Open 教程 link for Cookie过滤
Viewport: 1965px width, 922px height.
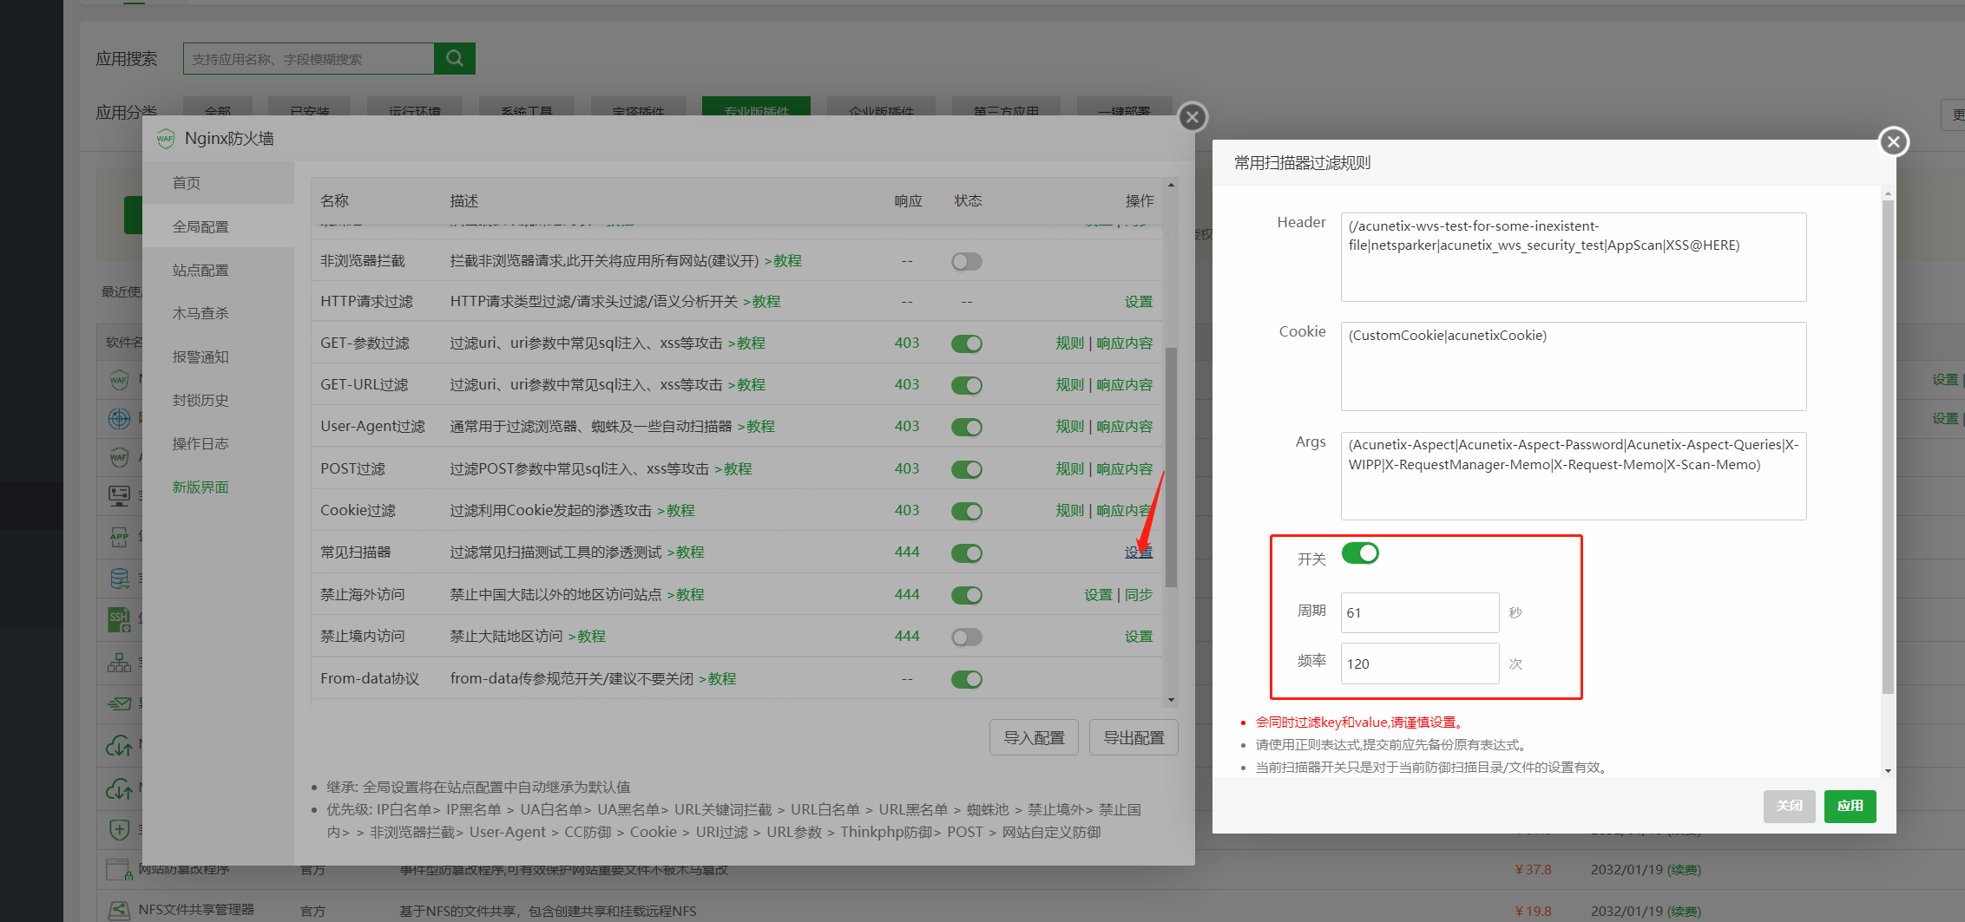[x=676, y=510]
